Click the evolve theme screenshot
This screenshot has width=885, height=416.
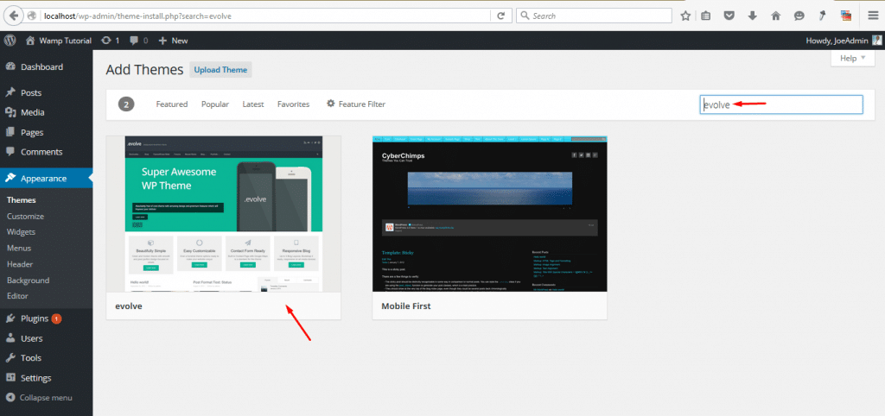coord(224,214)
